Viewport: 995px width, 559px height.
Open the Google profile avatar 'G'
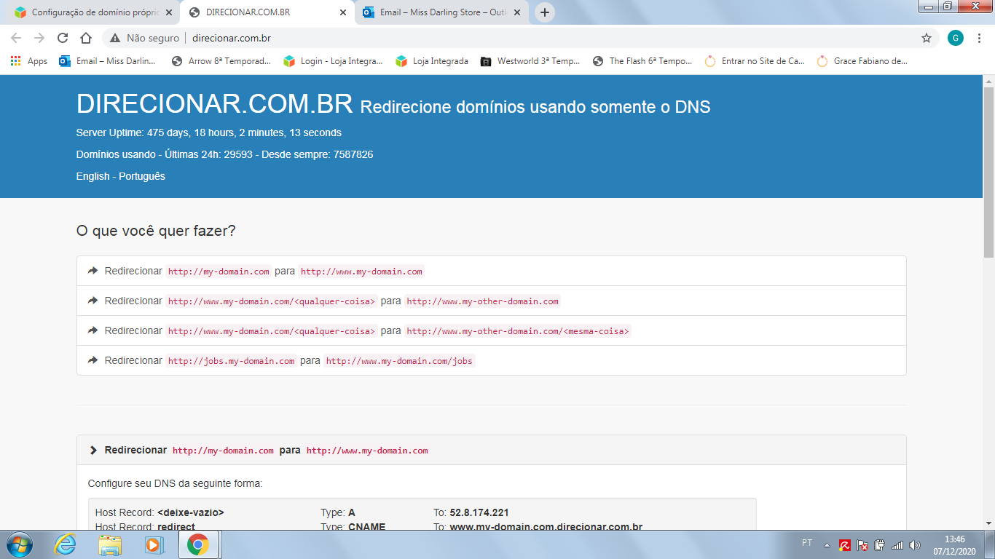point(956,38)
